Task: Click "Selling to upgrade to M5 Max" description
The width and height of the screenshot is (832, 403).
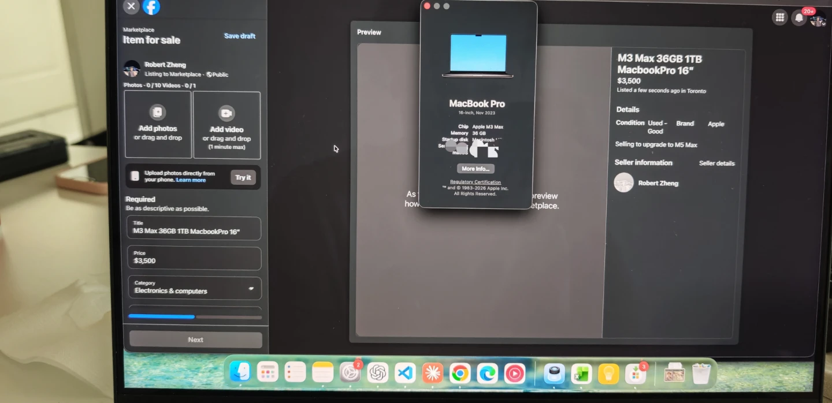Action: click(x=656, y=145)
